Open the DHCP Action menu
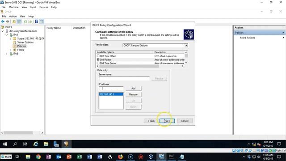Screen dimensions: 286x161 pyautogui.click(x=13, y=16)
